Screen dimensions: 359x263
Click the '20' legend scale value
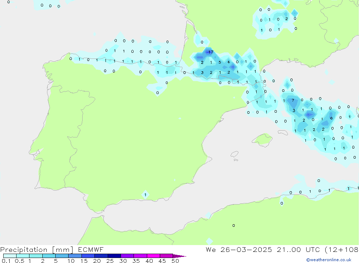point(97,261)
